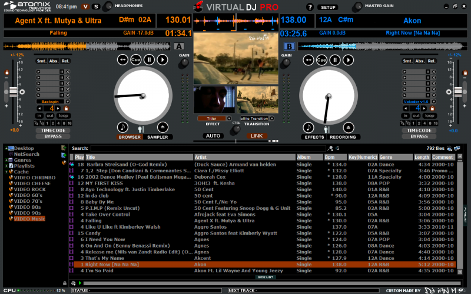Select Rel. mode on deck B
The width and height of the screenshot is (471, 294).
pyautogui.click(x=432, y=61)
